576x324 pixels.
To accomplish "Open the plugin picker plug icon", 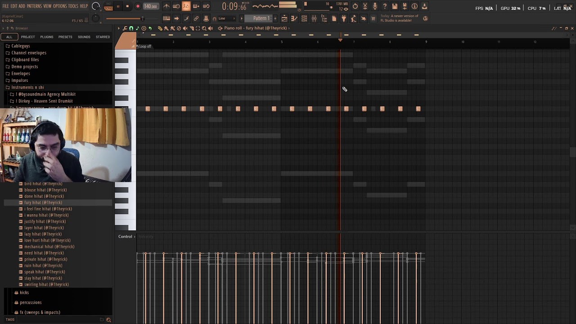I will 344,18.
